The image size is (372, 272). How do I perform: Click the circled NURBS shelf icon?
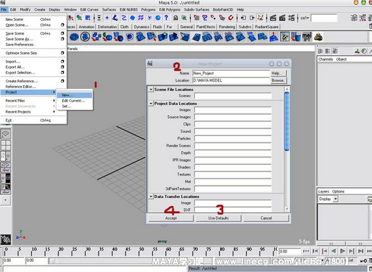point(85,37)
